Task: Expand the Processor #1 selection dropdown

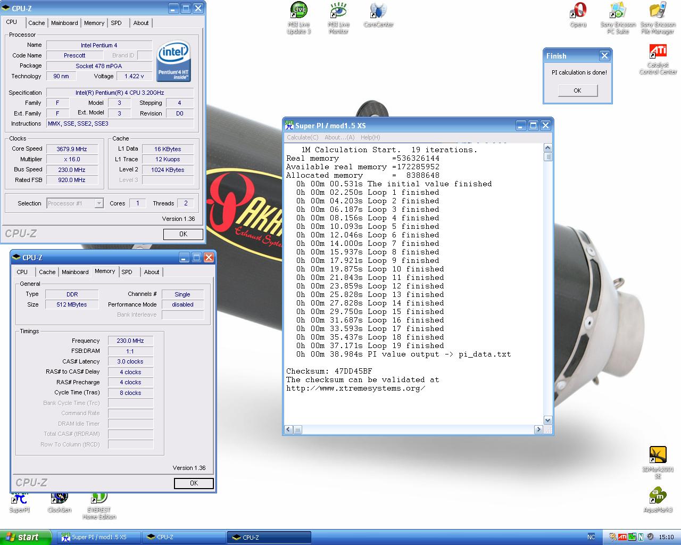Action: coord(98,203)
